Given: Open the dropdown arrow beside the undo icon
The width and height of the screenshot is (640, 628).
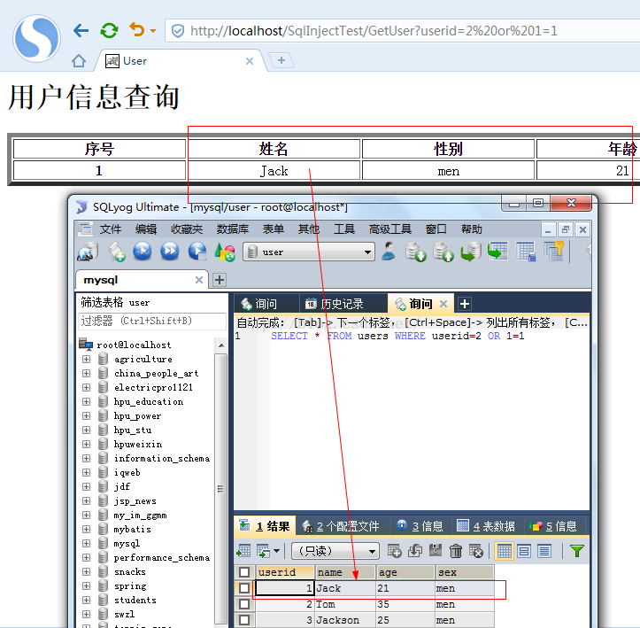Looking at the screenshot, I should click(x=153, y=31).
